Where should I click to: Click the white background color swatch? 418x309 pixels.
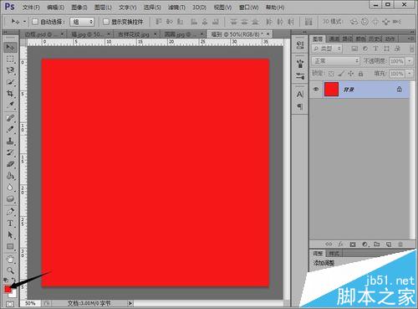click(x=13, y=295)
